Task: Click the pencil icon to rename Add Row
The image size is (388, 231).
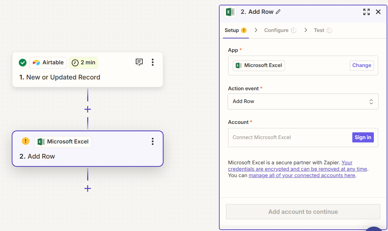Action: click(278, 12)
